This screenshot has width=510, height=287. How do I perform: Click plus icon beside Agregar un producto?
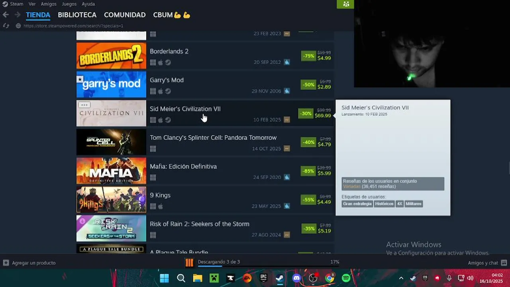(x=6, y=263)
